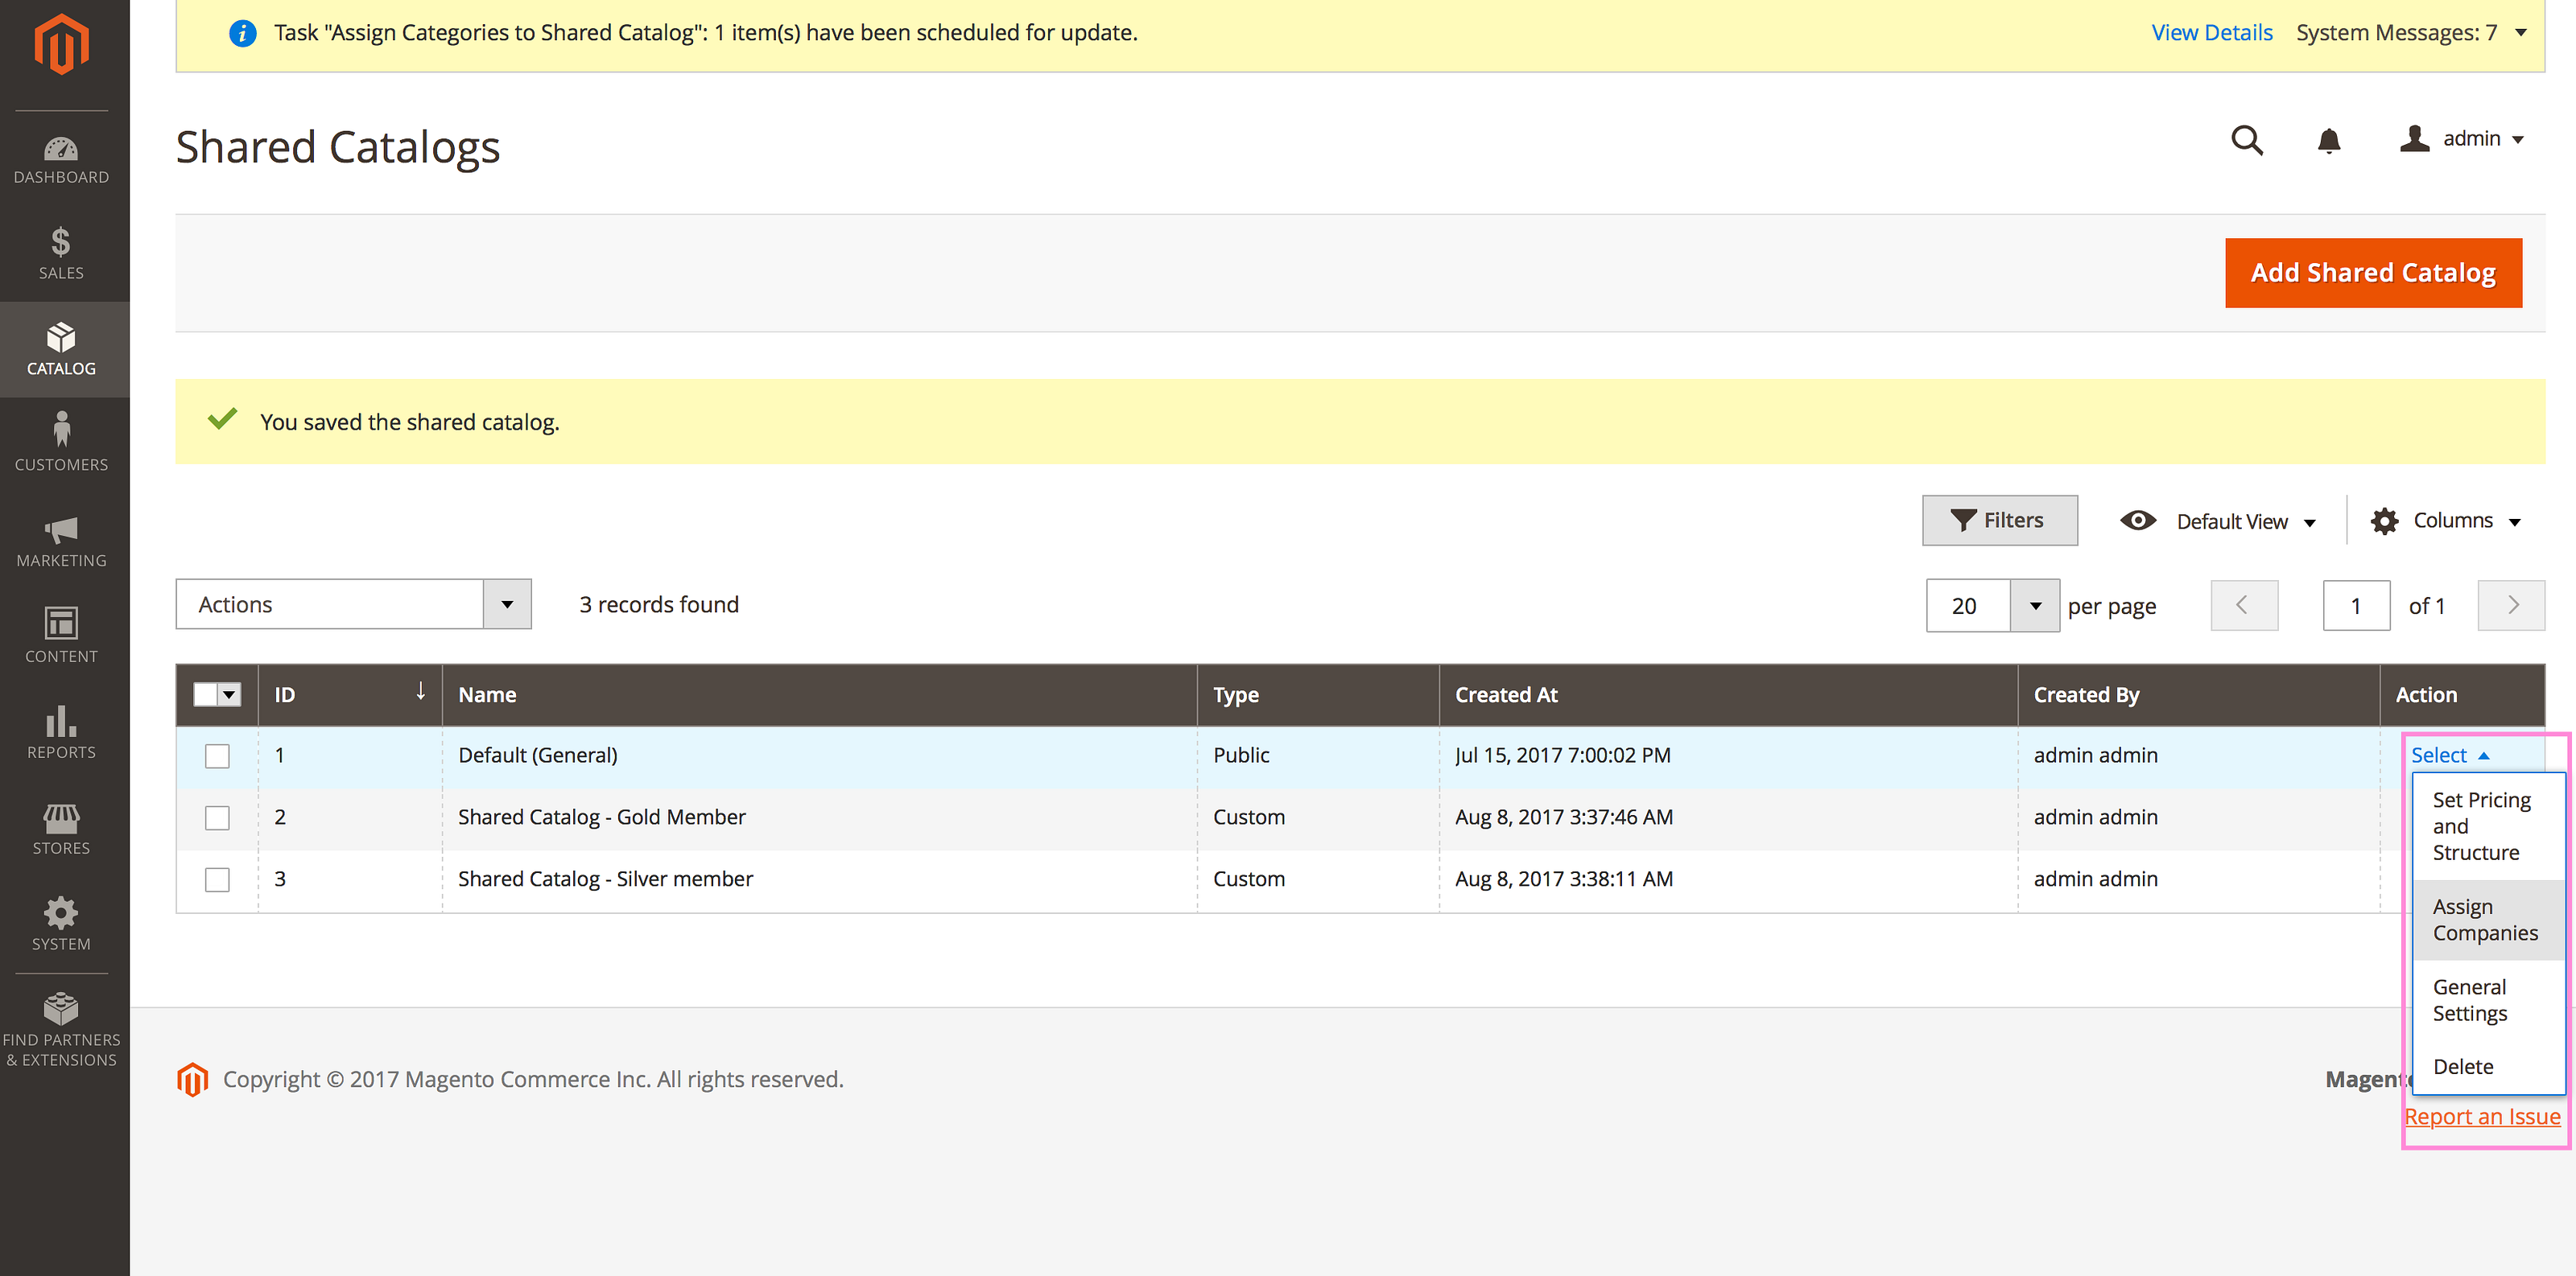
Task: Select the Gold Member catalog checkbox
Action: point(217,817)
